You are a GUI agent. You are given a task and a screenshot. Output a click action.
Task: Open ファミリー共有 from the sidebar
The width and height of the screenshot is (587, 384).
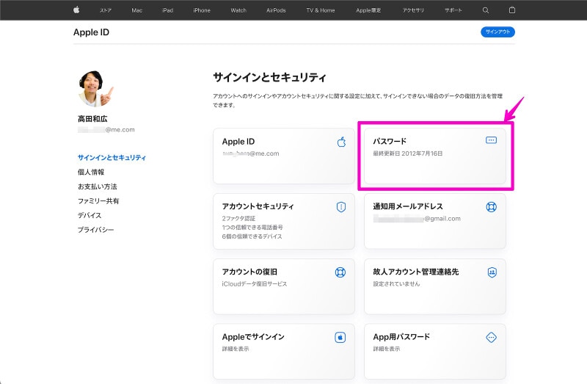98,201
